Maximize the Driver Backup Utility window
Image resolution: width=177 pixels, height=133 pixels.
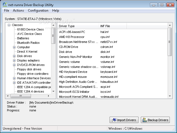pyautogui.click(x=162, y=5)
